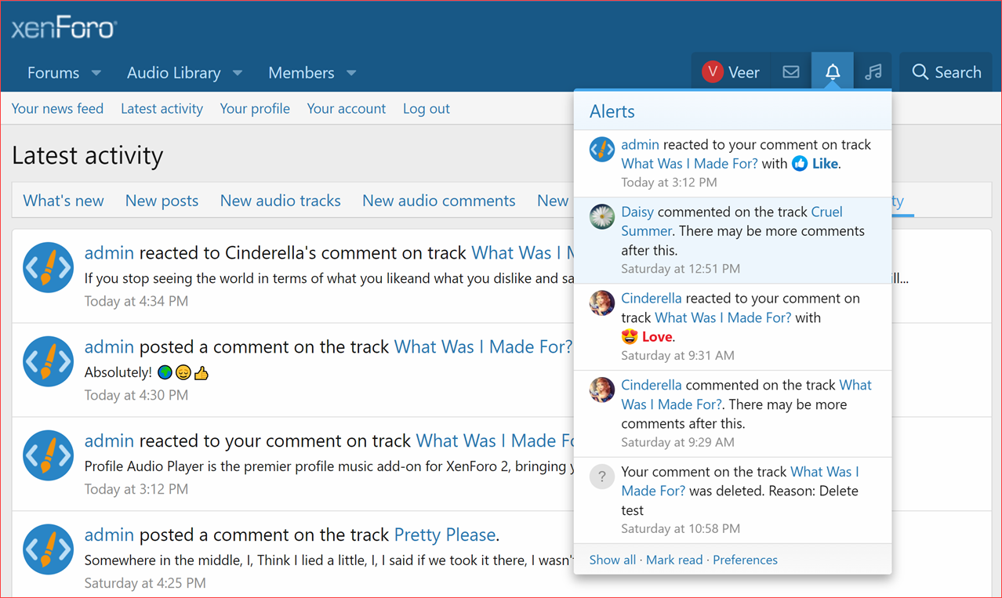Image resolution: width=1002 pixels, height=598 pixels.
Task: Click Show all in the Alerts panel
Action: pyautogui.click(x=612, y=560)
